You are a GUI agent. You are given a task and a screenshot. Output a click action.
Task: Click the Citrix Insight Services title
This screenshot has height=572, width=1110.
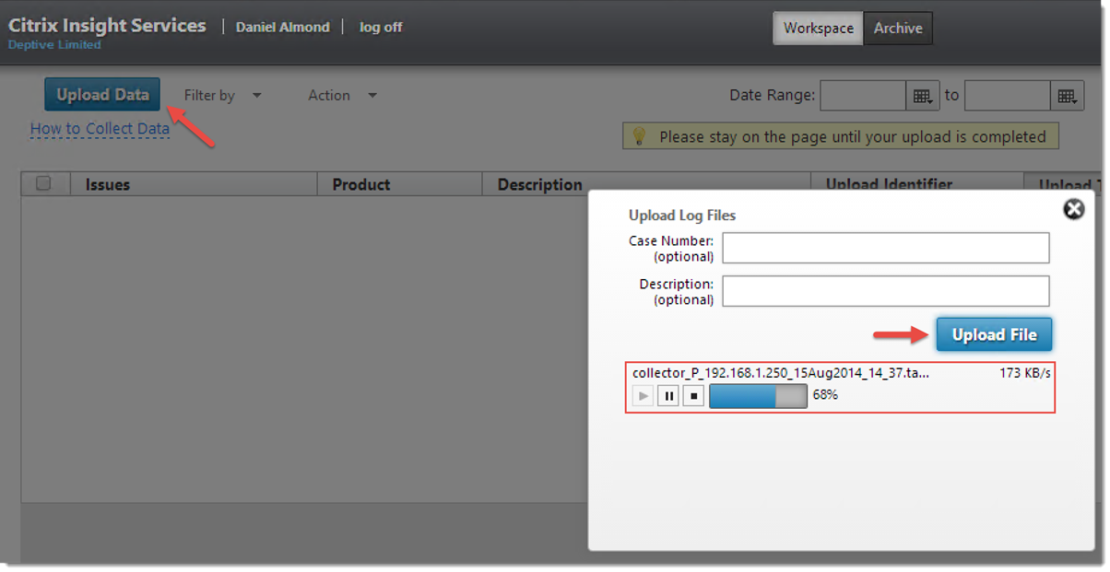(107, 25)
